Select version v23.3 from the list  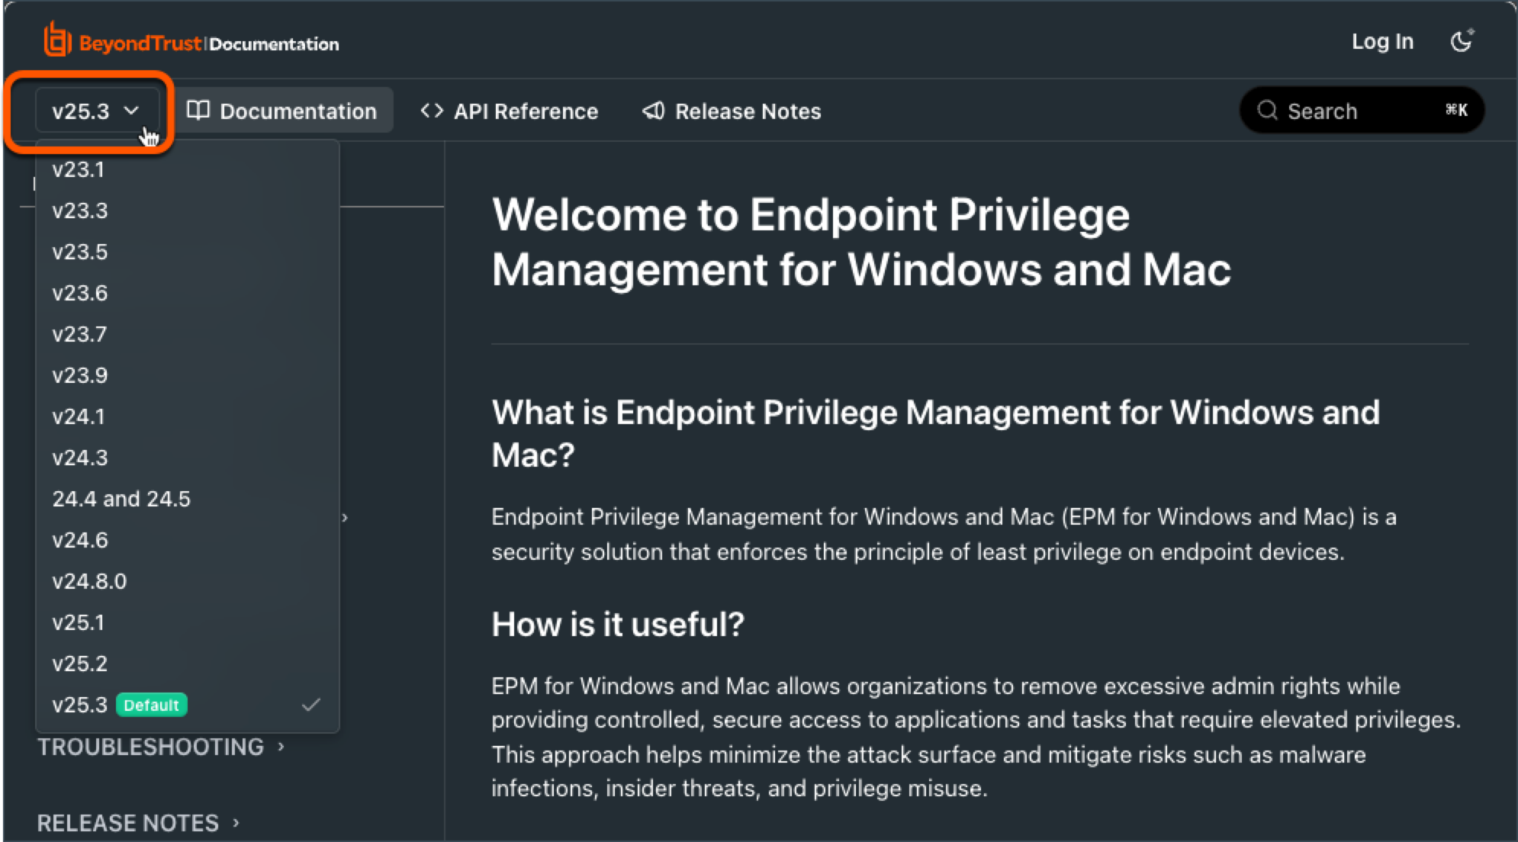[188, 210]
